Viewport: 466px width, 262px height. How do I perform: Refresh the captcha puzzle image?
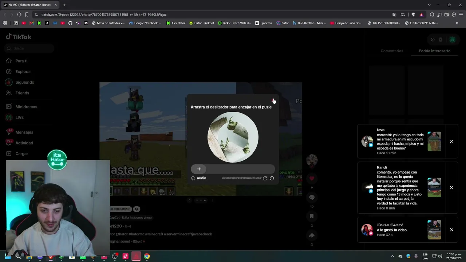click(x=265, y=178)
